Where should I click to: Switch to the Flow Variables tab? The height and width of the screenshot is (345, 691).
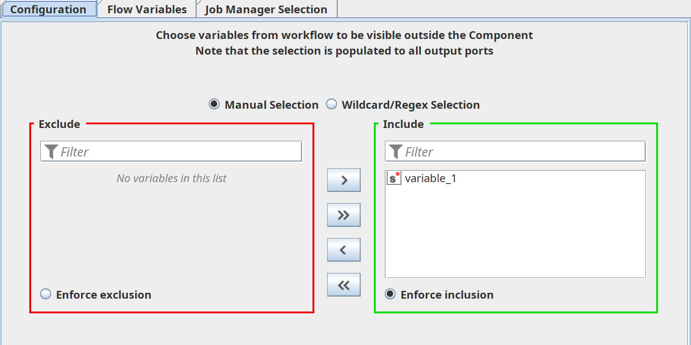coord(146,9)
